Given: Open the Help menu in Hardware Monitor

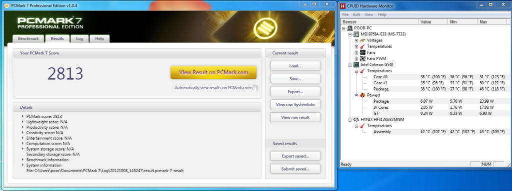Looking at the screenshot, I should coord(382,14).
